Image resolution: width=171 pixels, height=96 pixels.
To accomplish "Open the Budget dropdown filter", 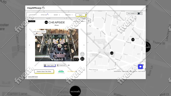I will click(57, 15).
